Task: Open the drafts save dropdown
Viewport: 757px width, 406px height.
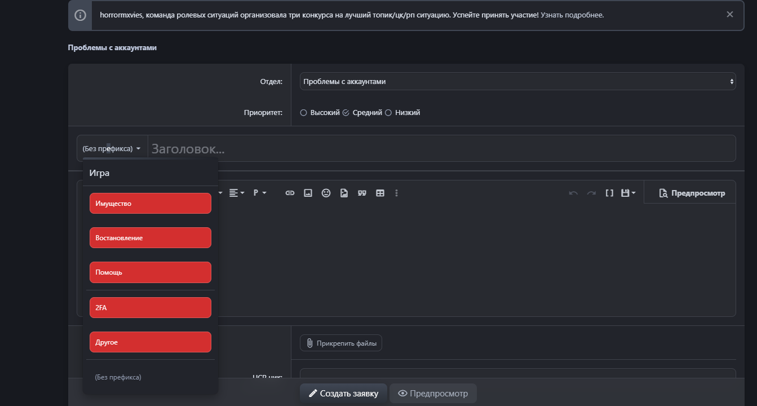Action: tap(628, 193)
